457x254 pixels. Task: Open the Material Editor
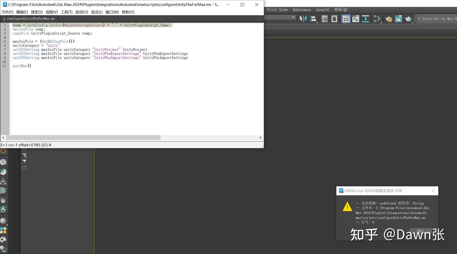[377, 19]
